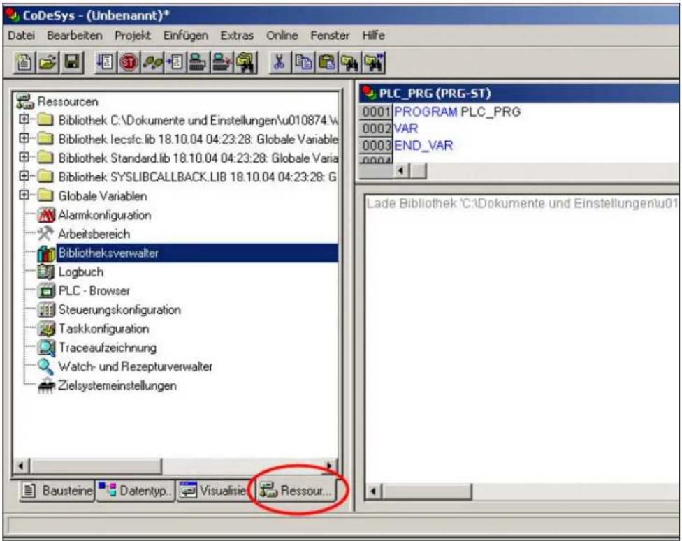Click the Watch- und Rezepturverwalter icon
The height and width of the screenshot is (541, 682).
click(45, 366)
